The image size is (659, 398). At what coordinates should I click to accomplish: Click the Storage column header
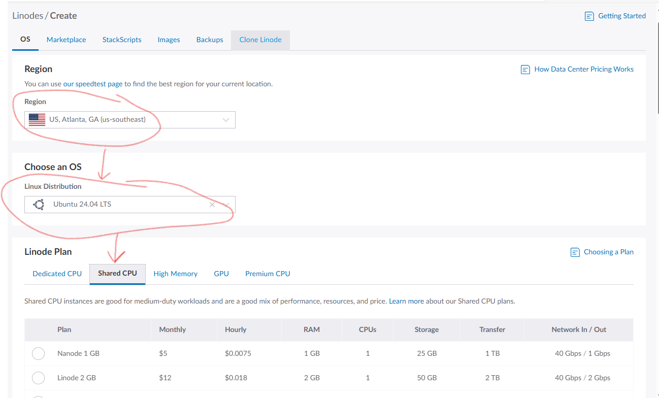(x=426, y=330)
